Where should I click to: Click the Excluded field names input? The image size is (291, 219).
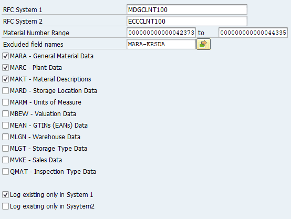point(161,44)
